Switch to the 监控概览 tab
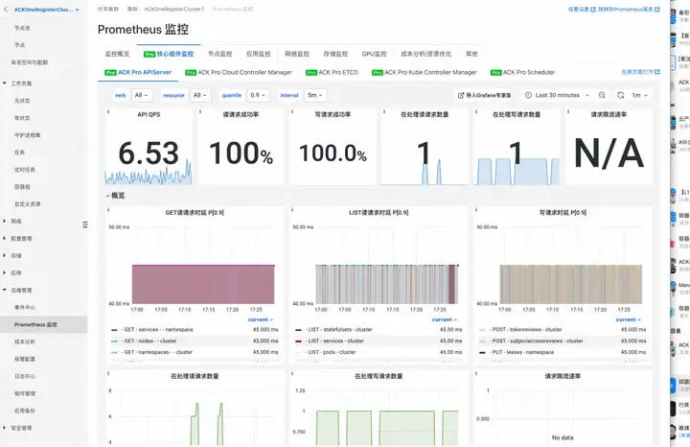Image resolution: width=690 pixels, height=447 pixels. (117, 54)
